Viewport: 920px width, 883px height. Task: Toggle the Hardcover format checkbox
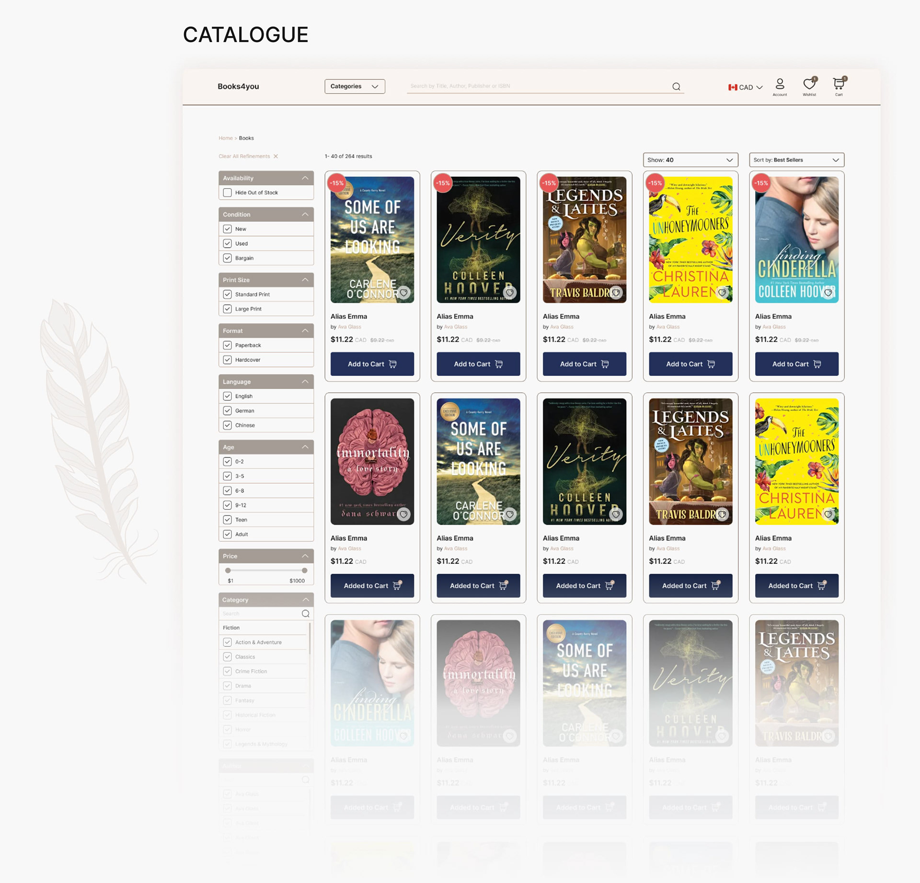tap(228, 360)
